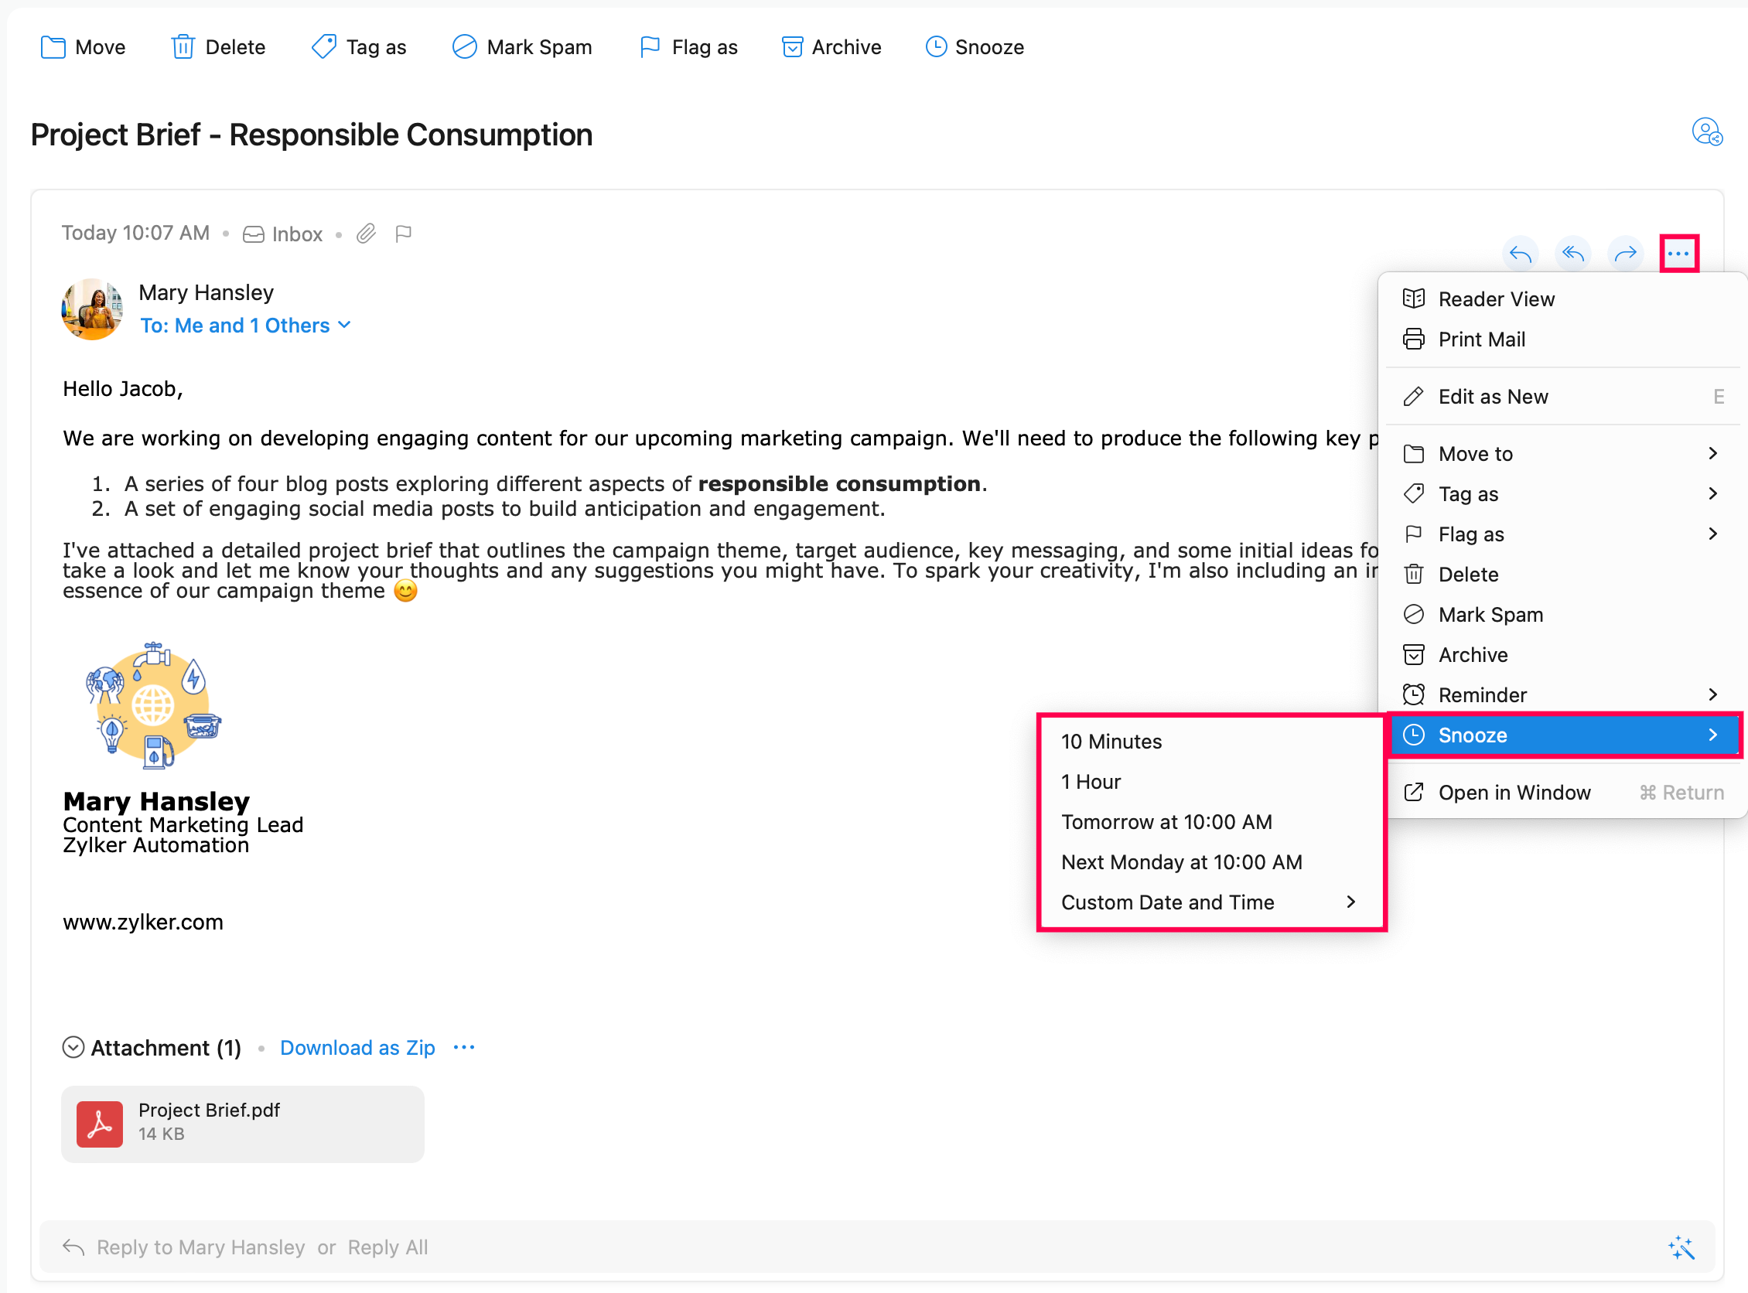Click the Download as Zip link
1748x1293 pixels.
point(357,1047)
